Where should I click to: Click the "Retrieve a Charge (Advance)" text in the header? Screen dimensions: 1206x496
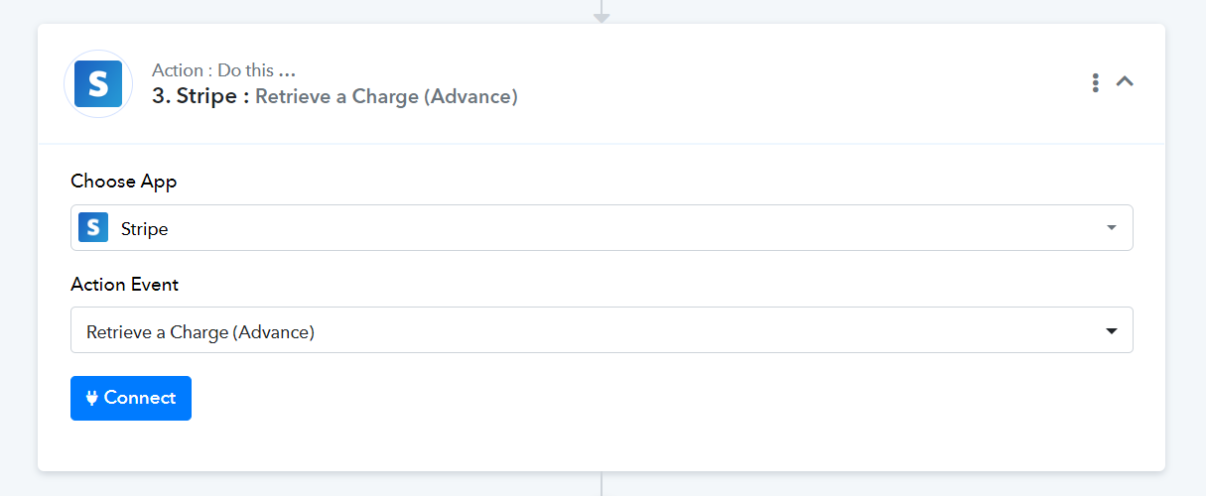pyautogui.click(x=387, y=96)
